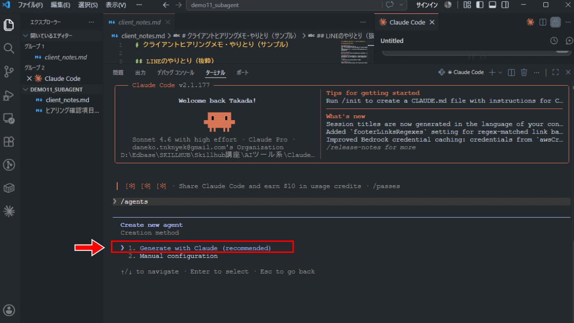Screen dimensions: 574x323
Task: Toggle the editor group lock icon
Action: point(555,22)
